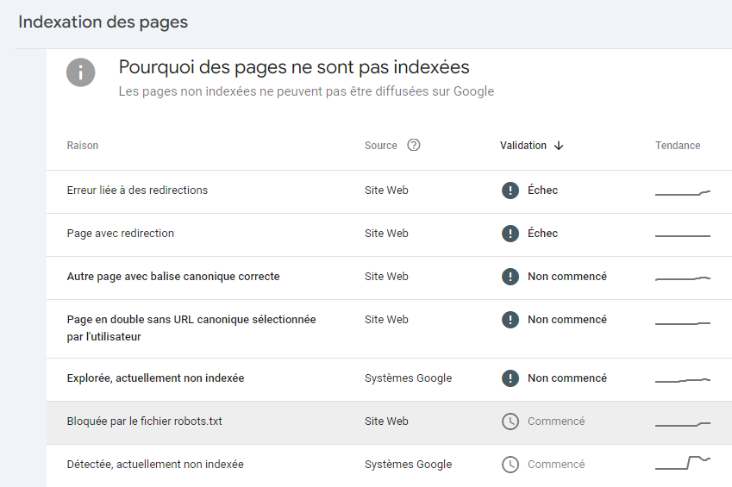
Task: Click the clock icon for Bloquée par robots.txt
Action: (510, 421)
